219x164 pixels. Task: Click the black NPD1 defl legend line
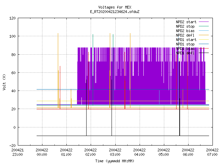point(204,53)
